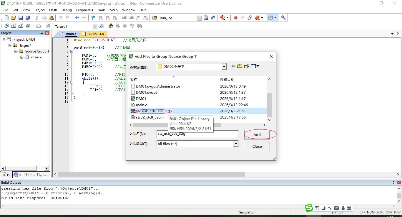Screen dimensions: 402x217
Task: Insert a breakpoint using red dot icon
Action: click(236, 18)
